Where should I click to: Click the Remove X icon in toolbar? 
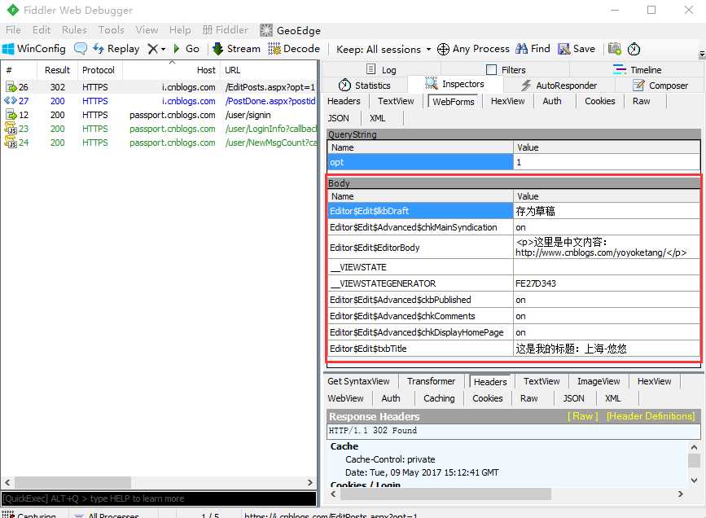point(153,49)
